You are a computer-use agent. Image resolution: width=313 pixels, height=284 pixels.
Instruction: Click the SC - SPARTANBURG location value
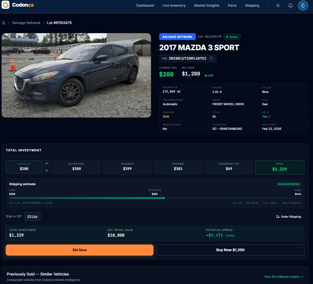coord(227,129)
